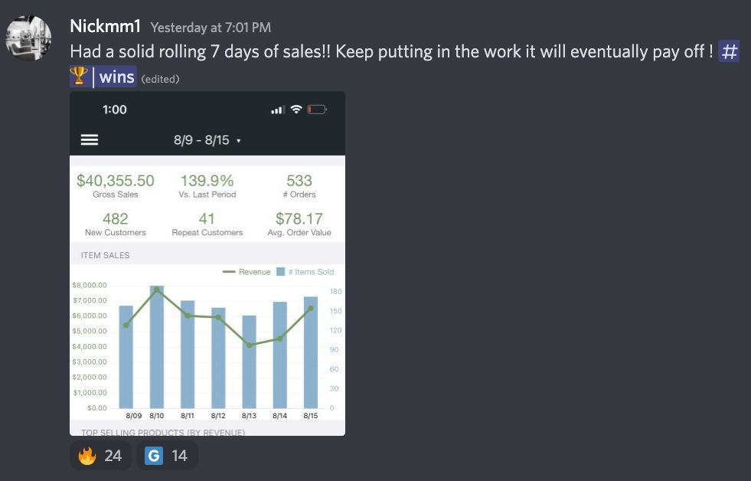Viewport: 751px width, 481px height.
Task: Toggle the # Items Sold legend swatch
Action: [281, 272]
